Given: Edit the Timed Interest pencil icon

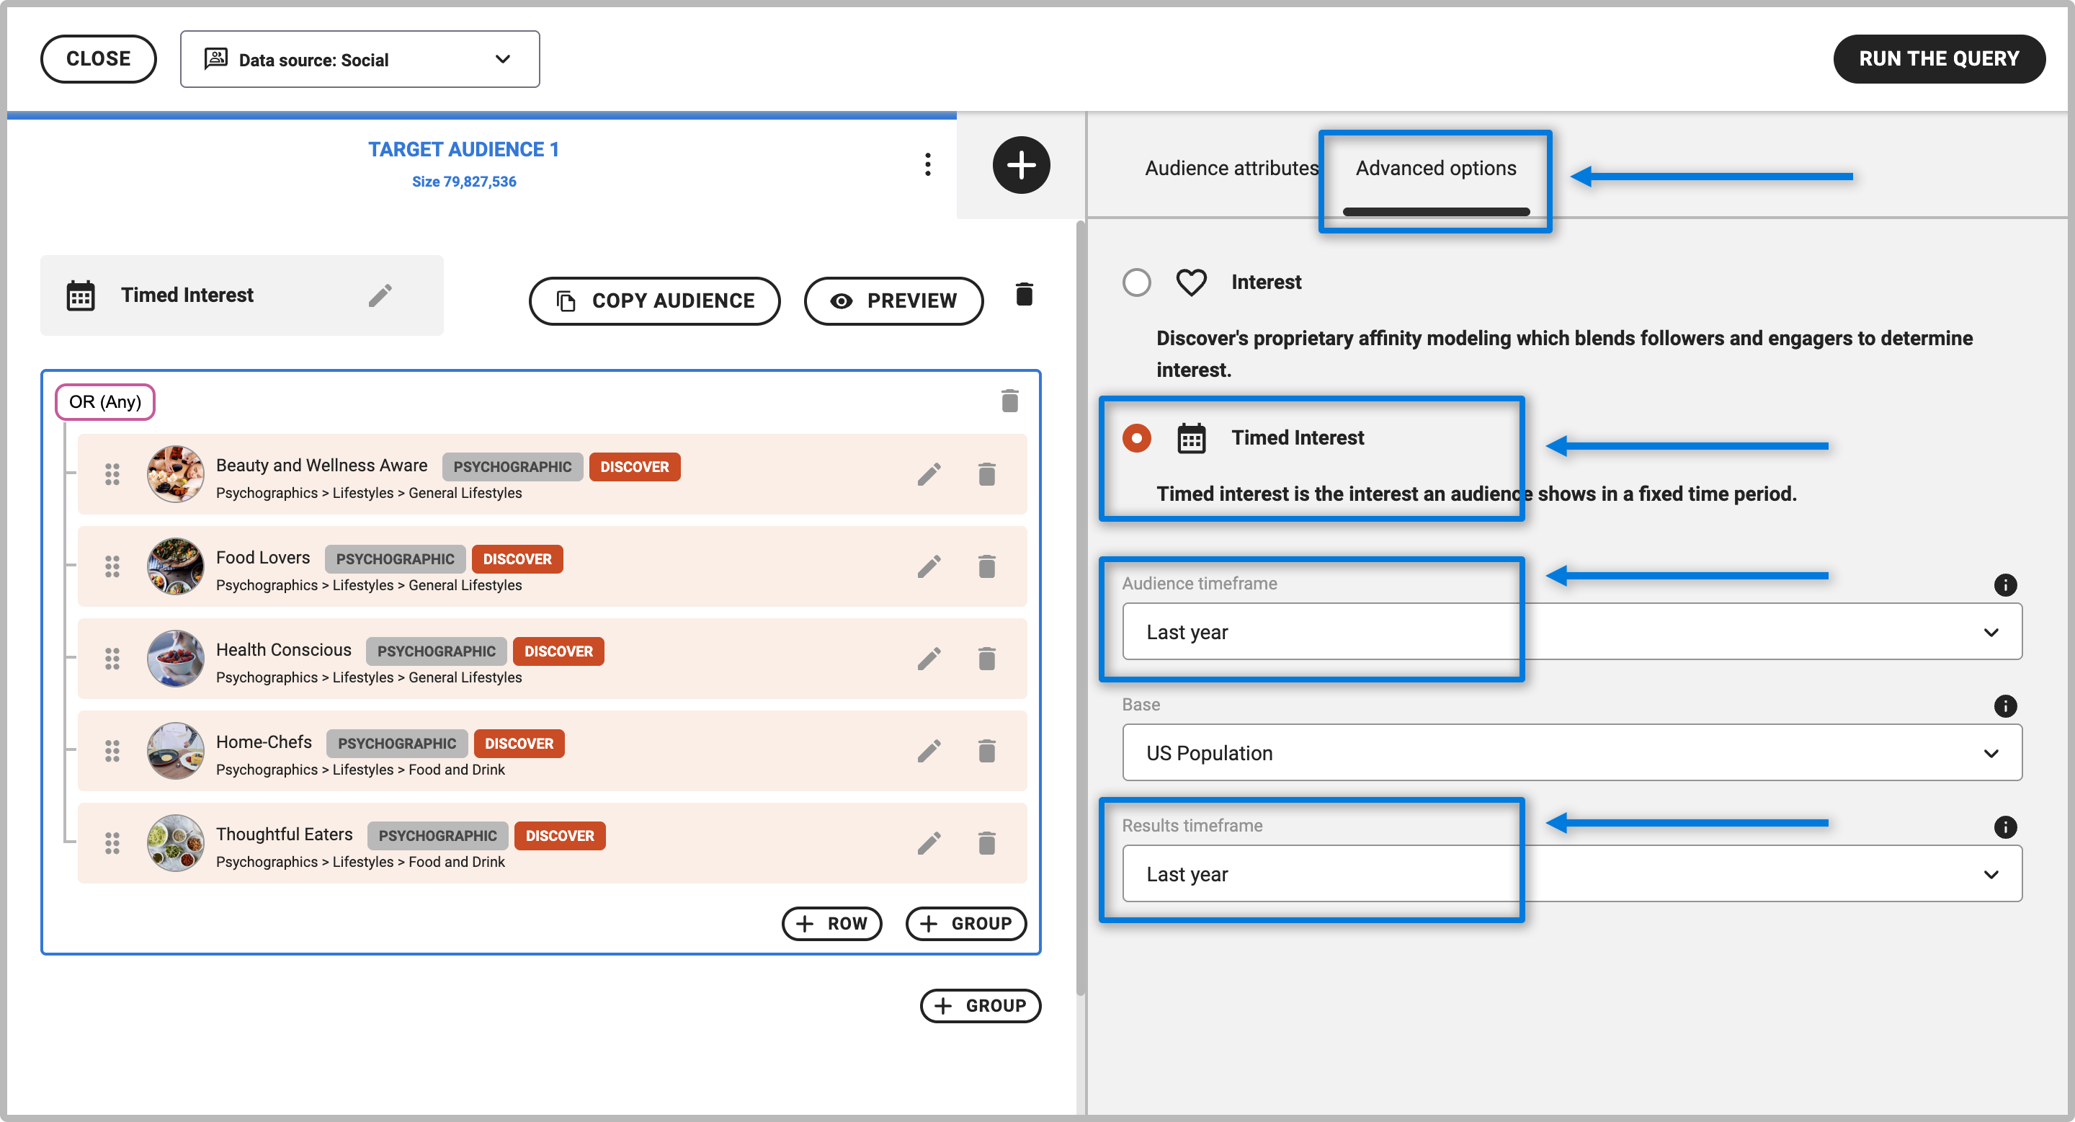Looking at the screenshot, I should [380, 295].
